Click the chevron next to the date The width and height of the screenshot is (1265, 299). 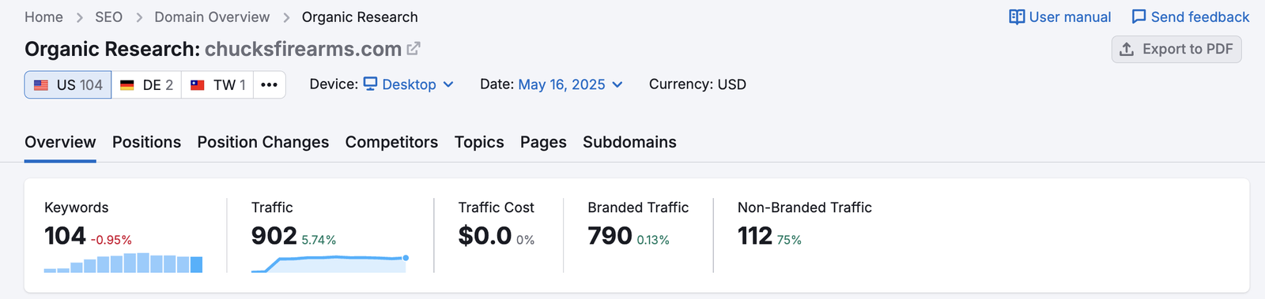[x=617, y=84]
